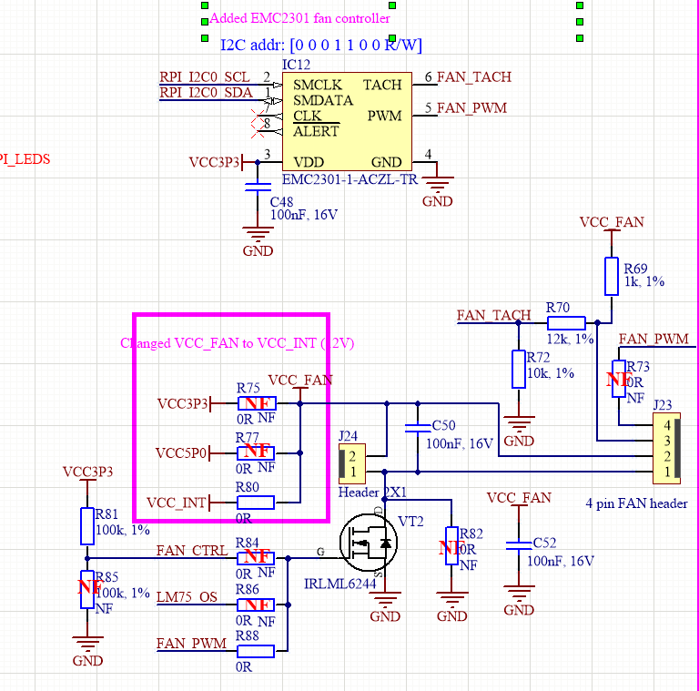Click the RPI_I2C0 SCL net label
Screen dimensions: 699x691
204,77
